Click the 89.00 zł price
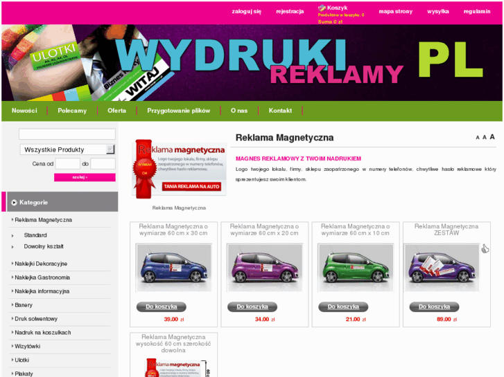The height and width of the screenshot is (377, 504). tap(446, 320)
